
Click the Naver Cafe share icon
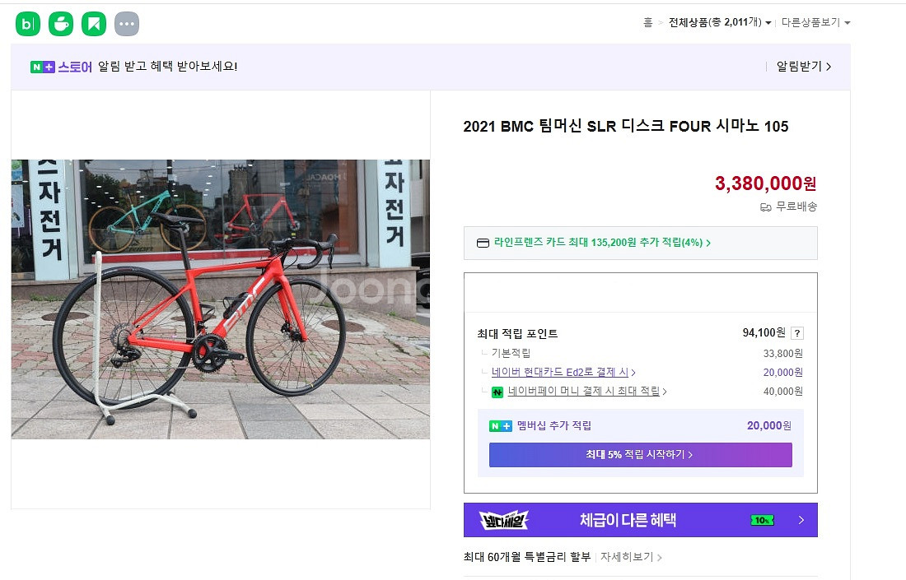(60, 23)
